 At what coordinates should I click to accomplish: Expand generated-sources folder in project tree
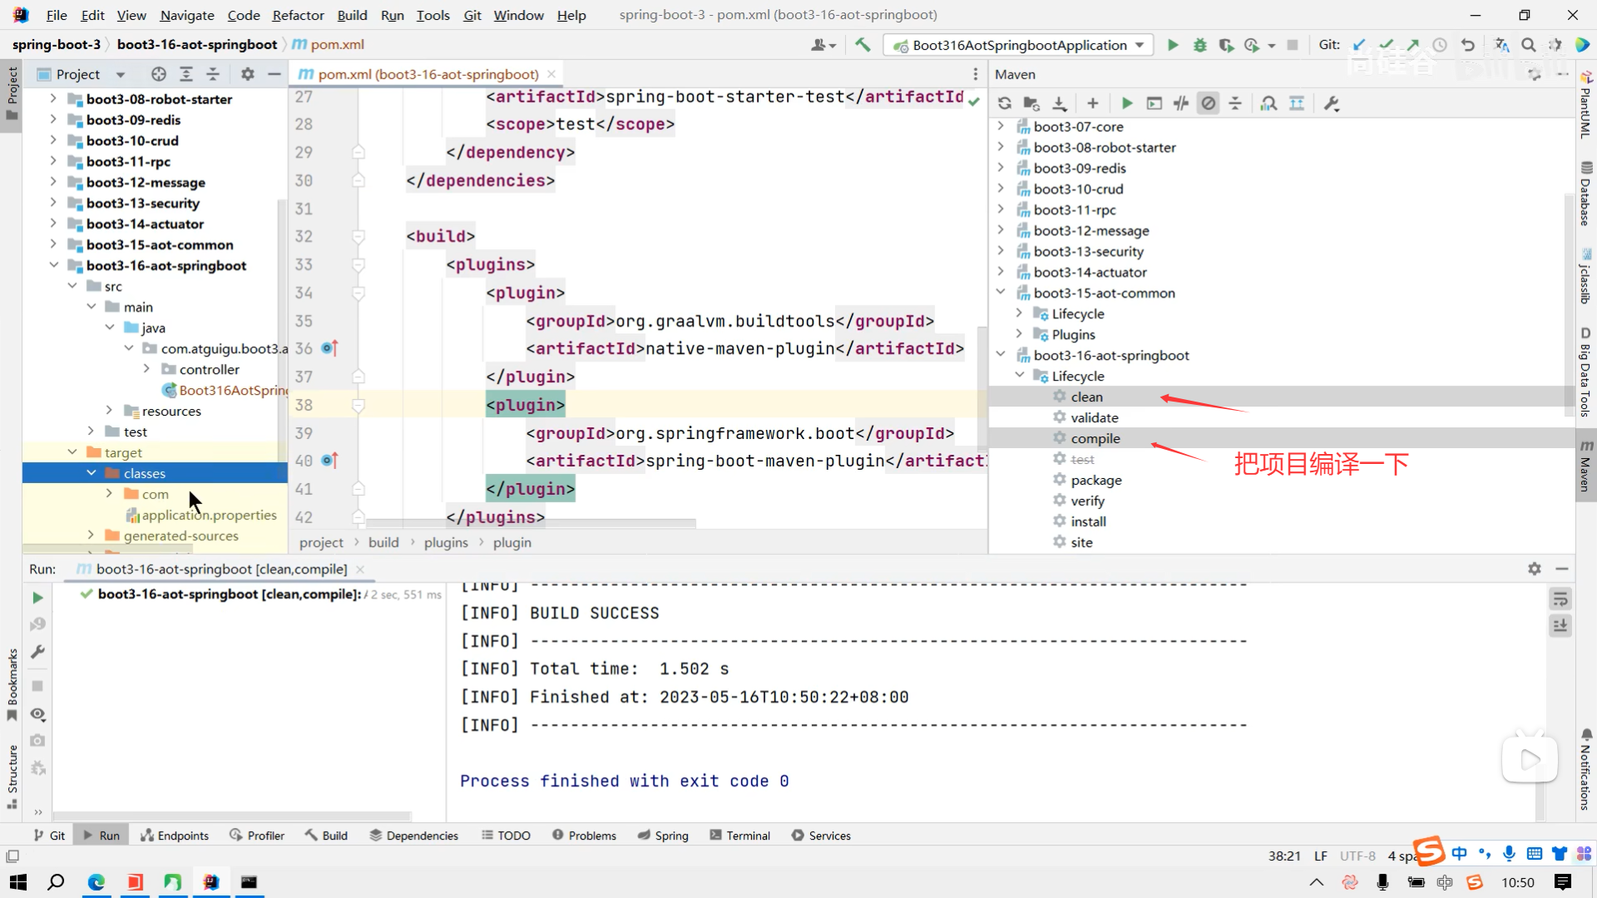click(91, 535)
